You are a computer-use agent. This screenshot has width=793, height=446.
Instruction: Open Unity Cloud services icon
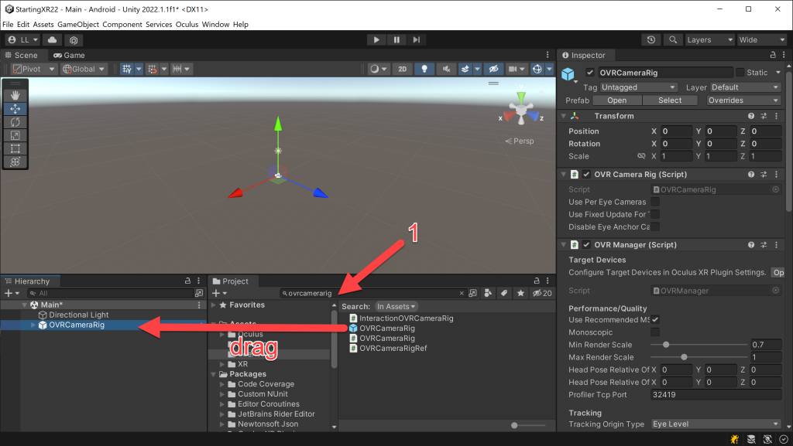point(52,40)
